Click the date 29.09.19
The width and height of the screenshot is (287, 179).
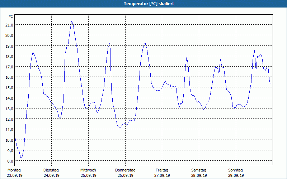coord(236,175)
